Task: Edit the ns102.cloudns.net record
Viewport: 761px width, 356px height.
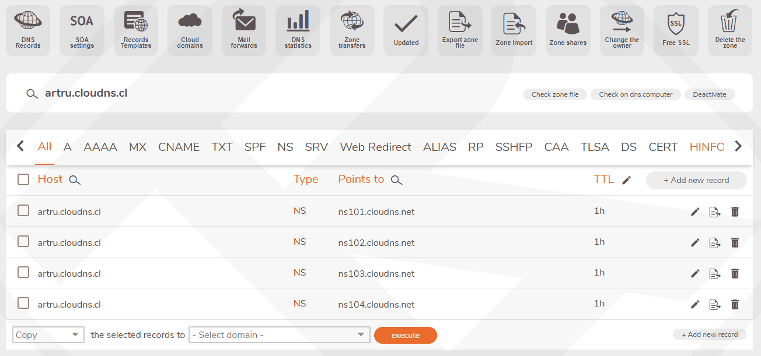Action: [x=695, y=242]
